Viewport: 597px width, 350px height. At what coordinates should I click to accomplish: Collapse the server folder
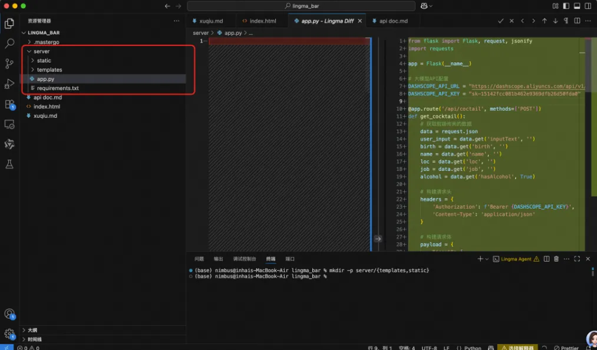(x=41, y=51)
